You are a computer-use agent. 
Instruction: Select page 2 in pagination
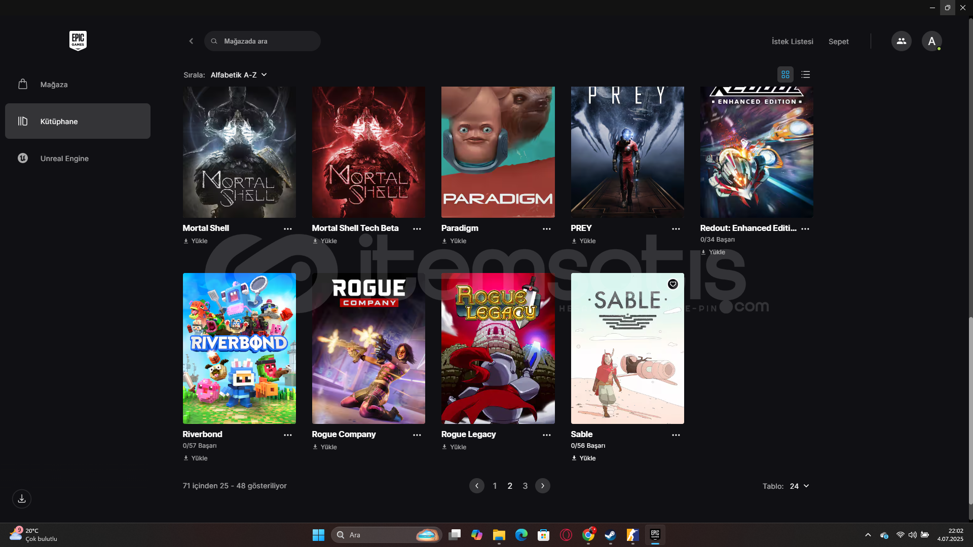click(510, 486)
